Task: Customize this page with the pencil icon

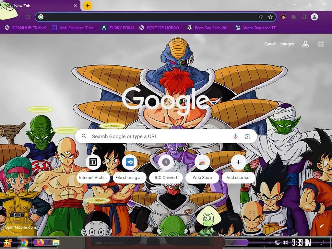Action: coord(321,226)
